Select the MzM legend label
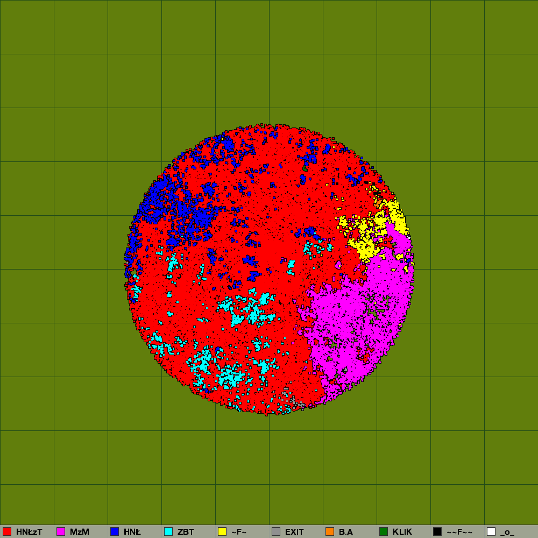This screenshot has height=538, width=538. point(80,532)
